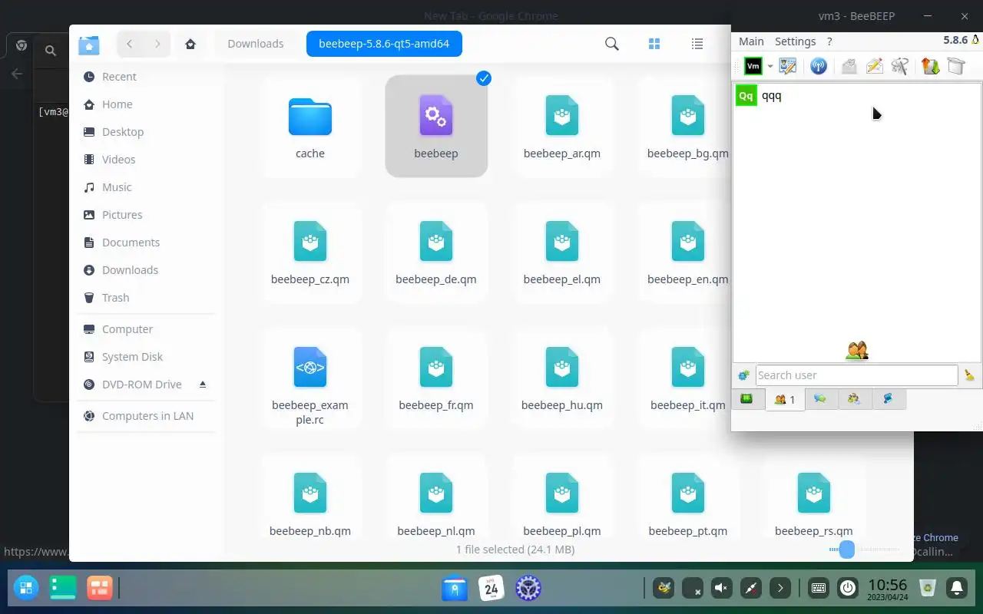Image resolution: width=983 pixels, height=614 pixels.
Task: Switch file manager to list view
Action: 697,44
